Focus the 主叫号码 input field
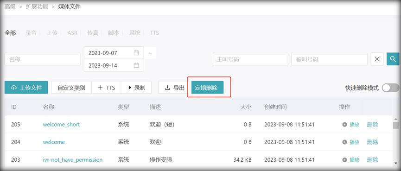This screenshot has width=401, height=171. [250, 59]
